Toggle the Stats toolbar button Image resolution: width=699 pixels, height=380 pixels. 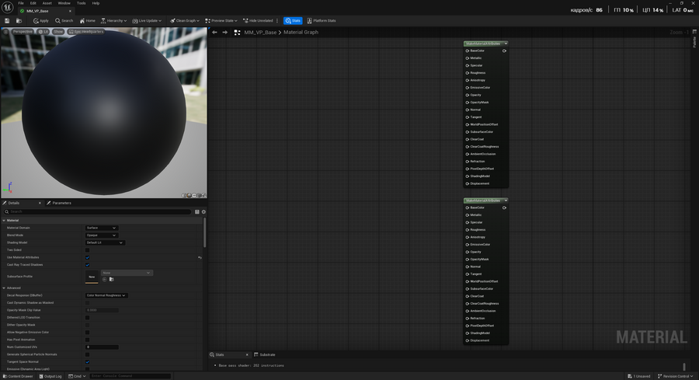[x=293, y=20]
